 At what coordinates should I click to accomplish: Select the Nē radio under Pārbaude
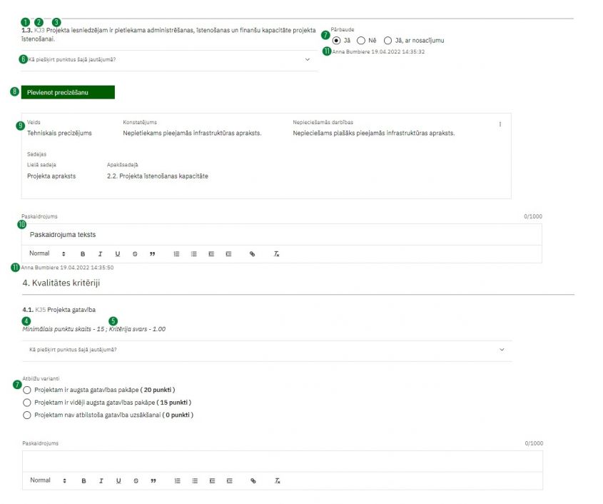(360, 41)
